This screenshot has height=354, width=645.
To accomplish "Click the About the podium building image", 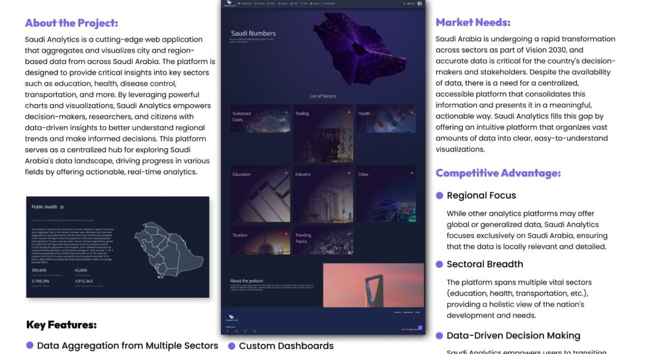I will tap(374, 285).
